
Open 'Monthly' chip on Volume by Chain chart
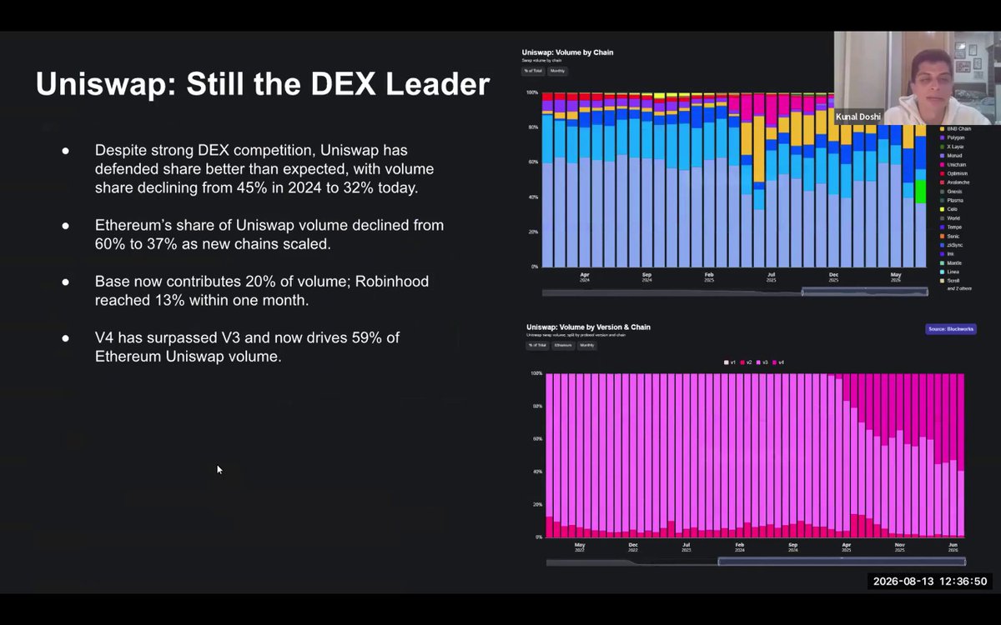[557, 71]
